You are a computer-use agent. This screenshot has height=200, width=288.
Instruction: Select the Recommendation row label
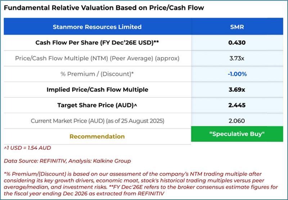(97, 136)
